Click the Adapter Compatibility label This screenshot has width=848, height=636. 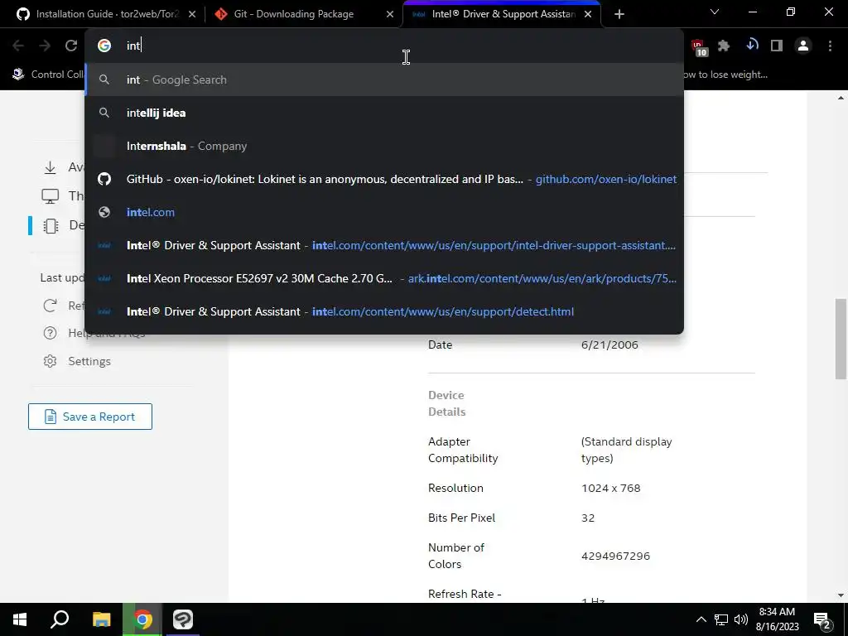point(463,450)
